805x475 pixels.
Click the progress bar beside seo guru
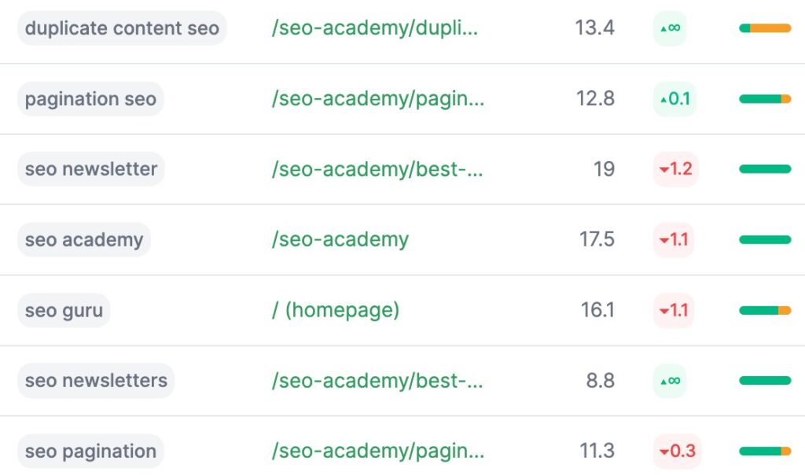[764, 310]
